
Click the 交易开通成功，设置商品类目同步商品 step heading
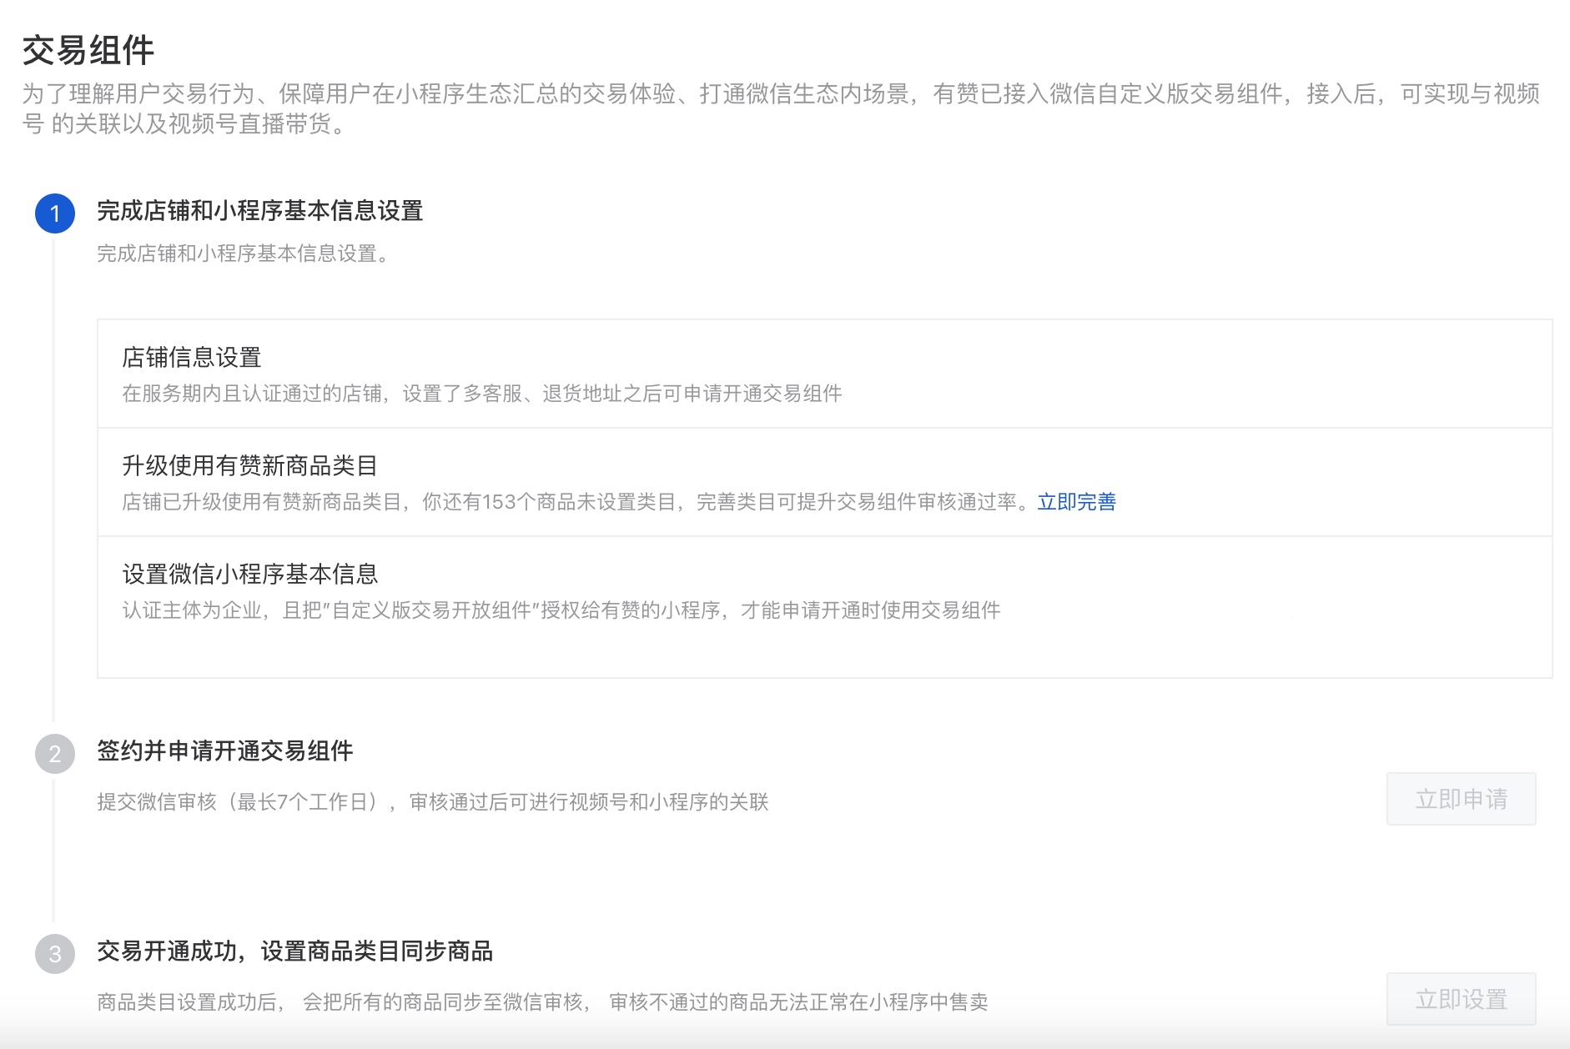[x=295, y=951]
